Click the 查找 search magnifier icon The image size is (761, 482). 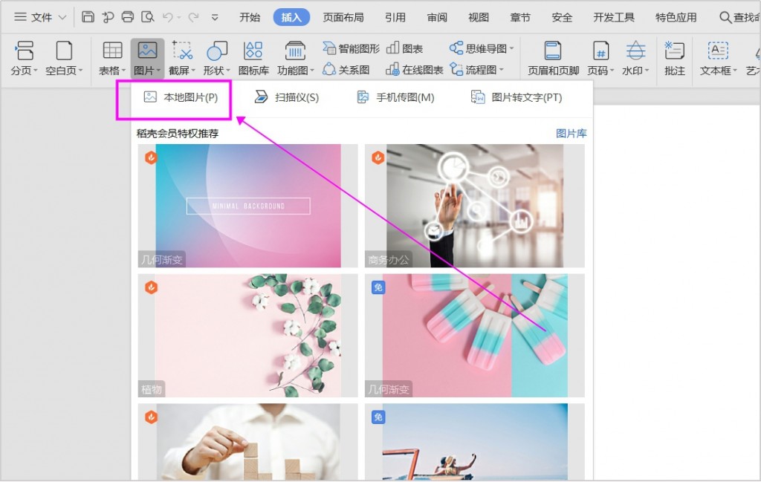pos(725,18)
